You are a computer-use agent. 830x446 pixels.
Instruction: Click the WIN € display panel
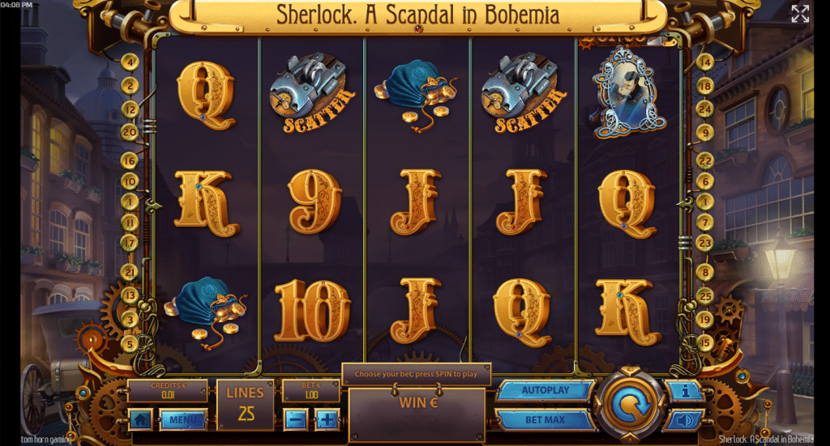coord(417,414)
